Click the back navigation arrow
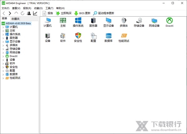187x134 pixels. pyautogui.click(x=4, y=13)
